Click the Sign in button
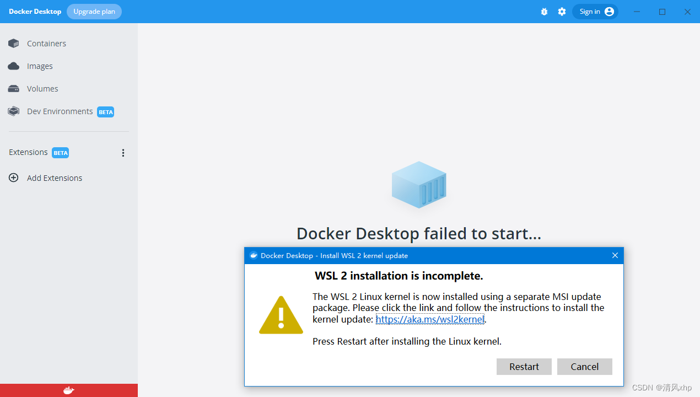The height and width of the screenshot is (397, 700). 595,12
